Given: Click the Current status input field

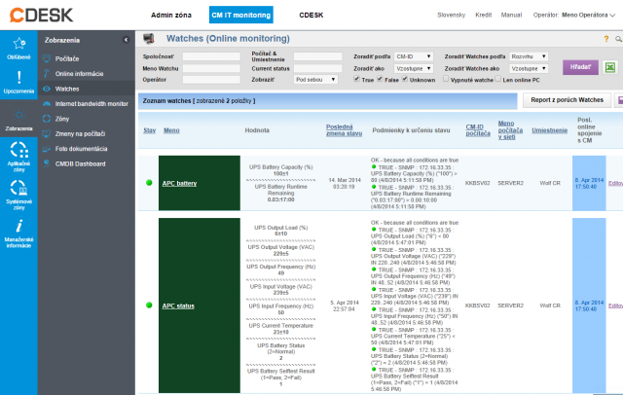Looking at the screenshot, I should point(318,68).
